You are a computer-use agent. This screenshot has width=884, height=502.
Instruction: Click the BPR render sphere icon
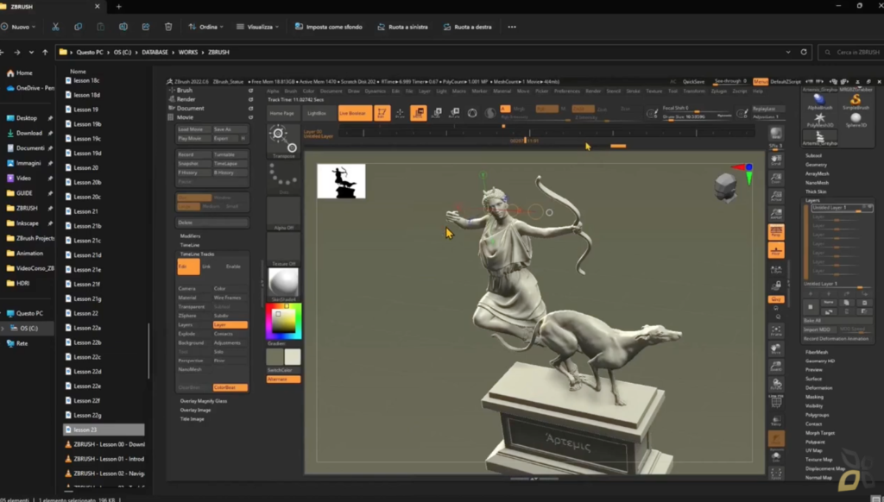pyautogui.click(x=776, y=133)
